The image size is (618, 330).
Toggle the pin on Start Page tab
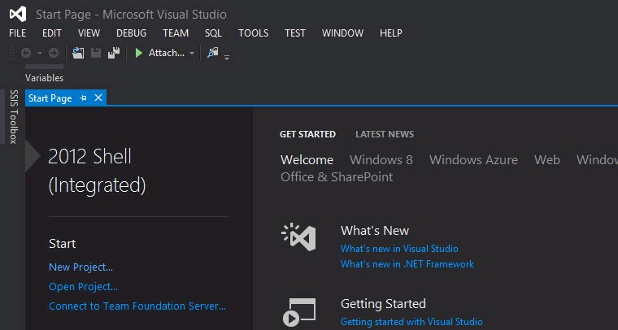(x=83, y=98)
